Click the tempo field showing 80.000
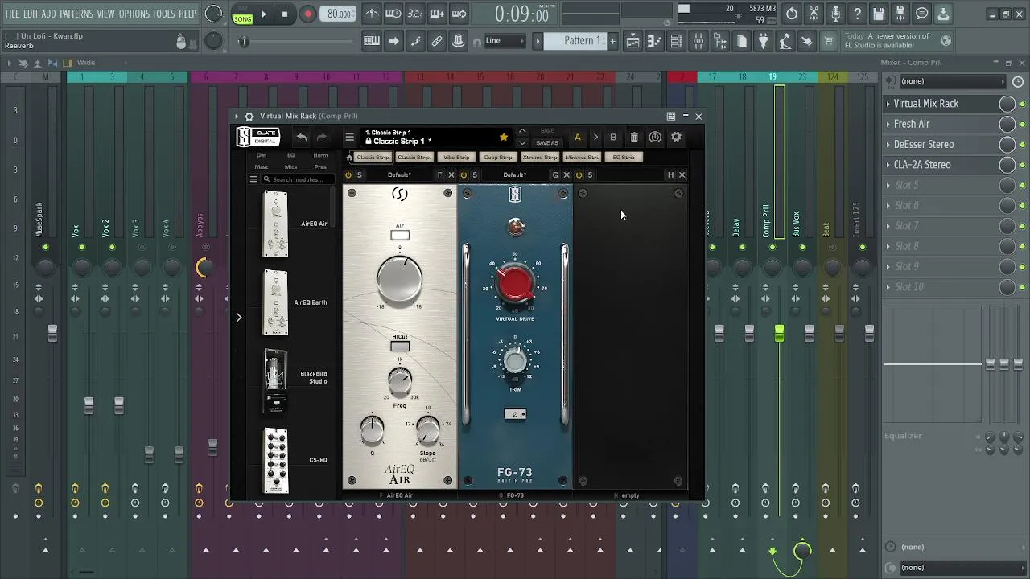This screenshot has height=579, width=1030. (339, 14)
